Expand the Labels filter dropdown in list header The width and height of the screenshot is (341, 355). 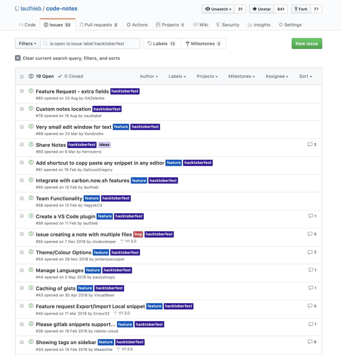pyautogui.click(x=177, y=76)
